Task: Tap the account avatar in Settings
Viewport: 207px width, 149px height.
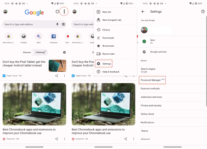Action: point(144,30)
